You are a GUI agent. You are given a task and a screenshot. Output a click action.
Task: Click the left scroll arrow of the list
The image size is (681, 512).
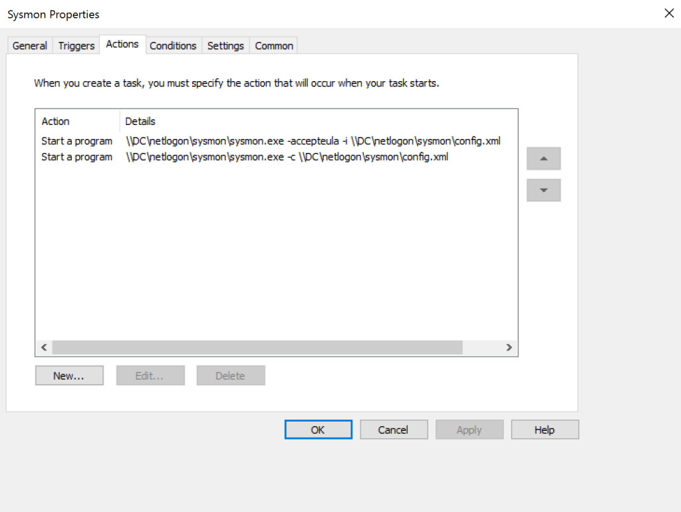click(x=44, y=348)
